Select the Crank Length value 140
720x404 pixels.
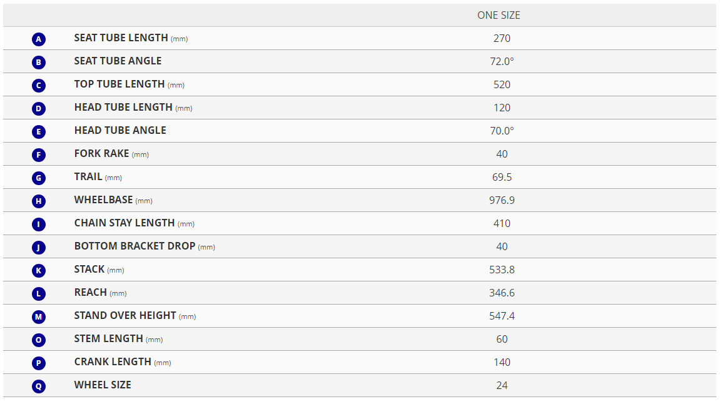502,362
